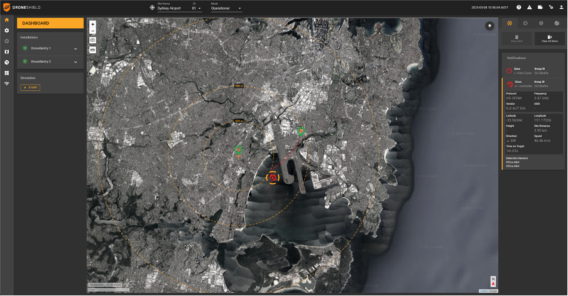Click the Speed value 46.46 m/s
This screenshot has height=296, width=568.
[542, 140]
